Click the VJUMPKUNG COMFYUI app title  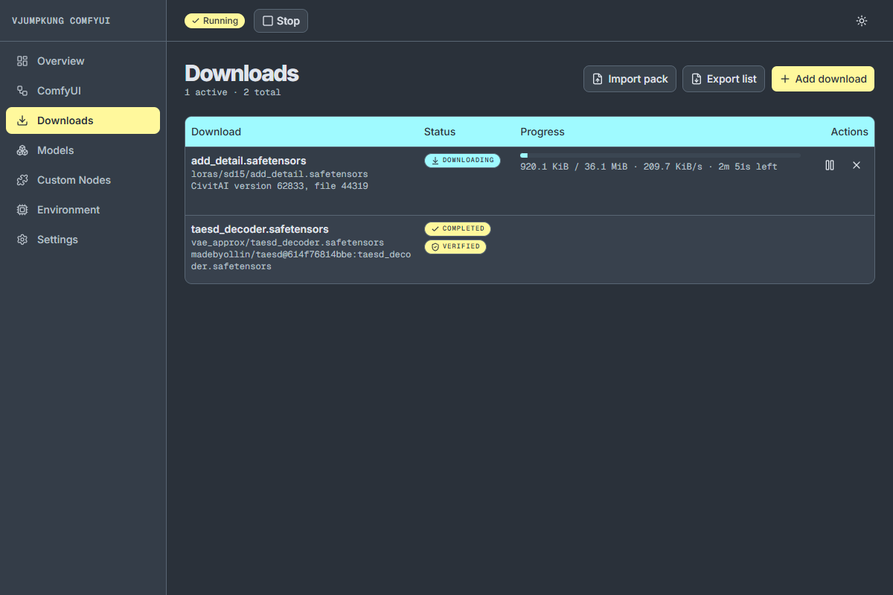pyautogui.click(x=61, y=21)
